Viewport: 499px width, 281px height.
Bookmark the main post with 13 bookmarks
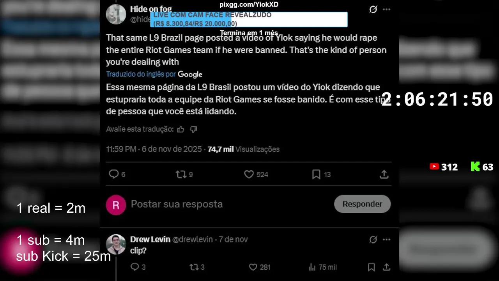(316, 174)
